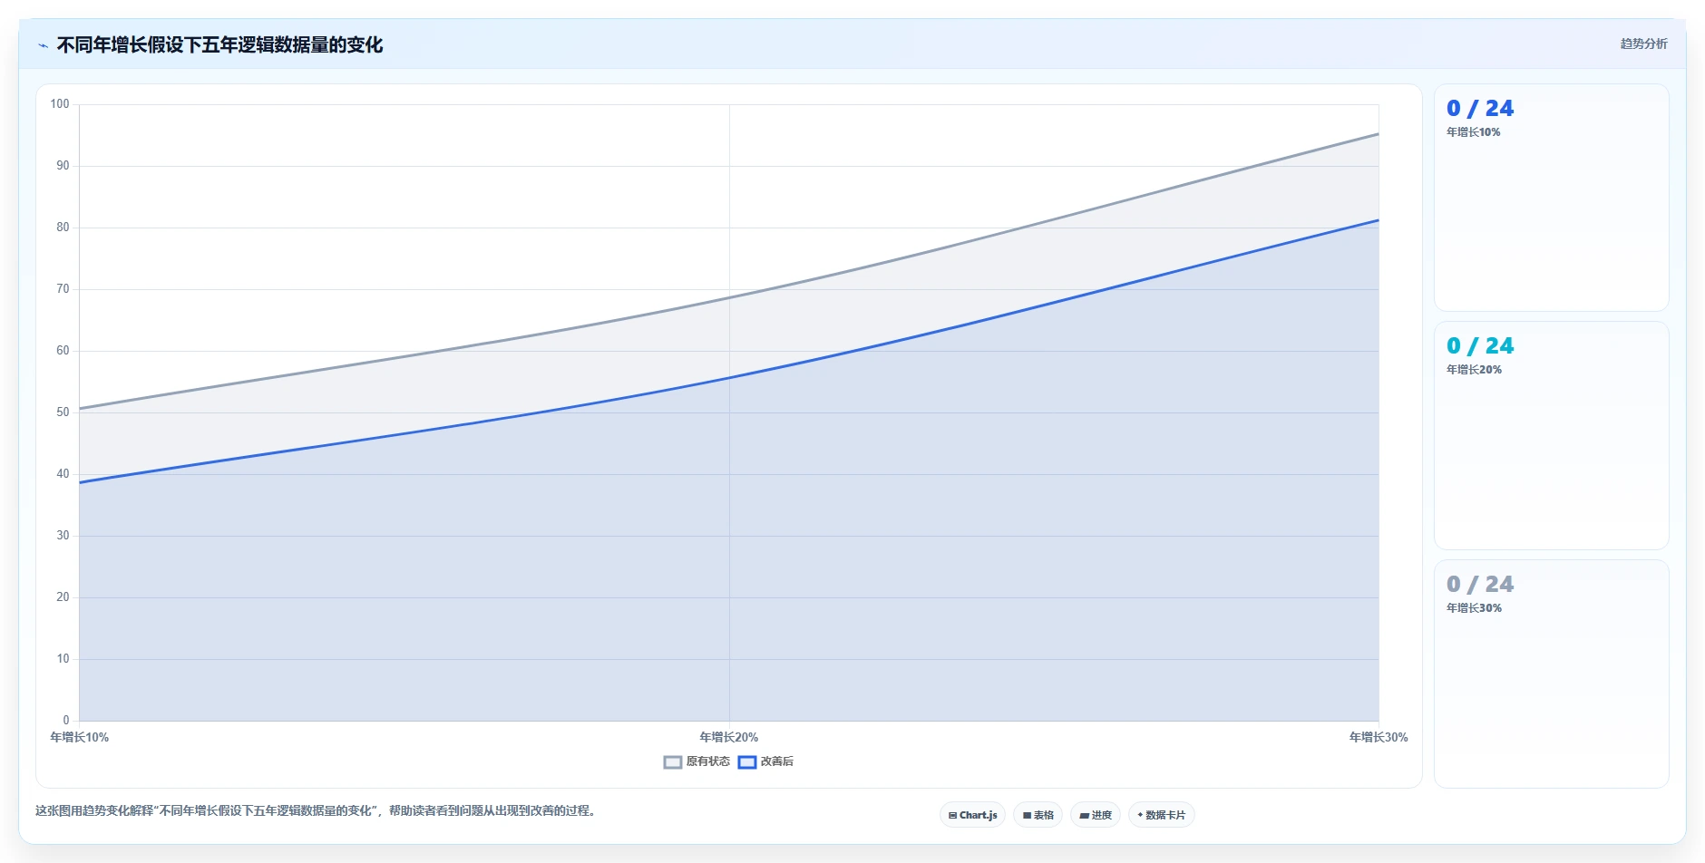Toggle the 改善后 legend series
The width and height of the screenshot is (1705, 863).
pos(765,761)
